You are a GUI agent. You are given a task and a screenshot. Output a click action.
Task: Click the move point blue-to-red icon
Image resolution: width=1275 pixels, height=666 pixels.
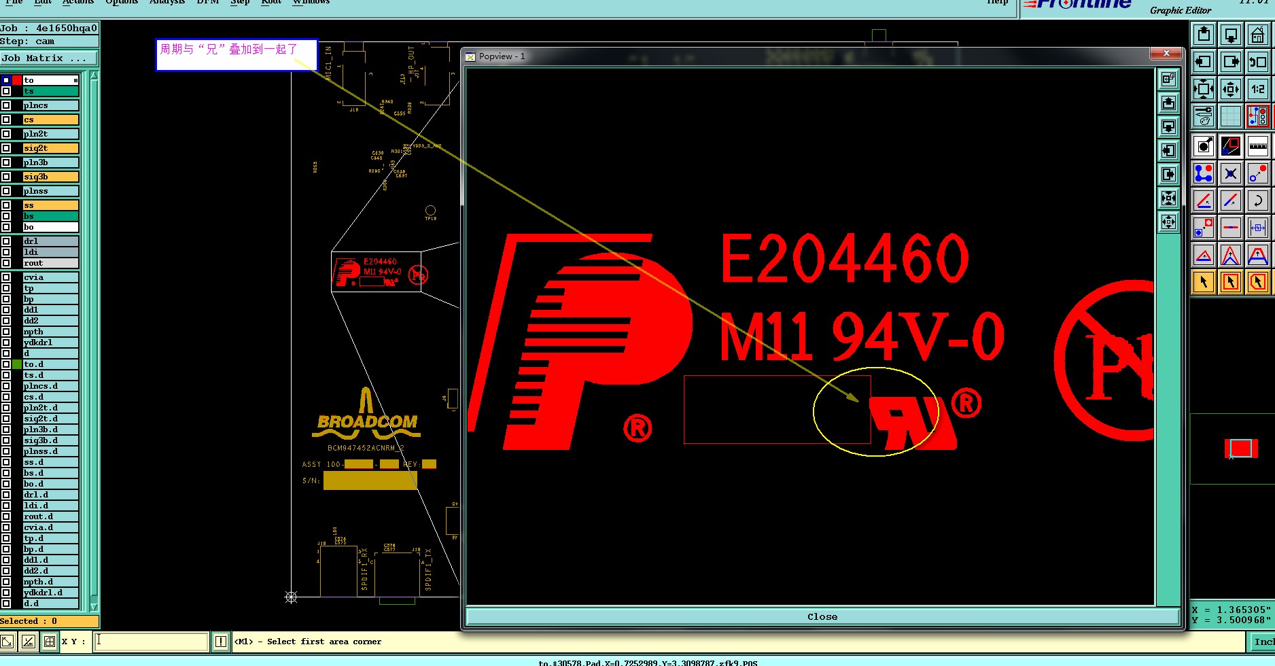pos(1258,173)
